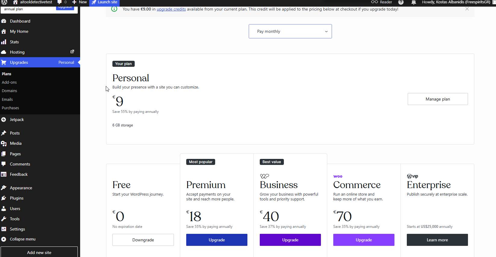Click the New content plus button
This screenshot has height=257, width=496.
pyautogui.click(x=79, y=2)
